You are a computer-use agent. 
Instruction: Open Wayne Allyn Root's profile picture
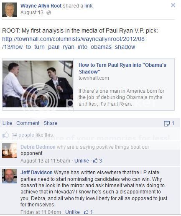coord(9,10)
